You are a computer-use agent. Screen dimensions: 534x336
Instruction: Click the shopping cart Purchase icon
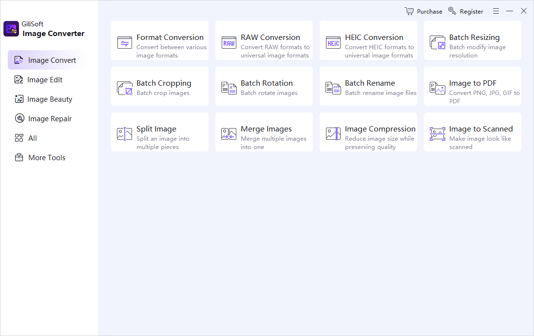pos(409,11)
